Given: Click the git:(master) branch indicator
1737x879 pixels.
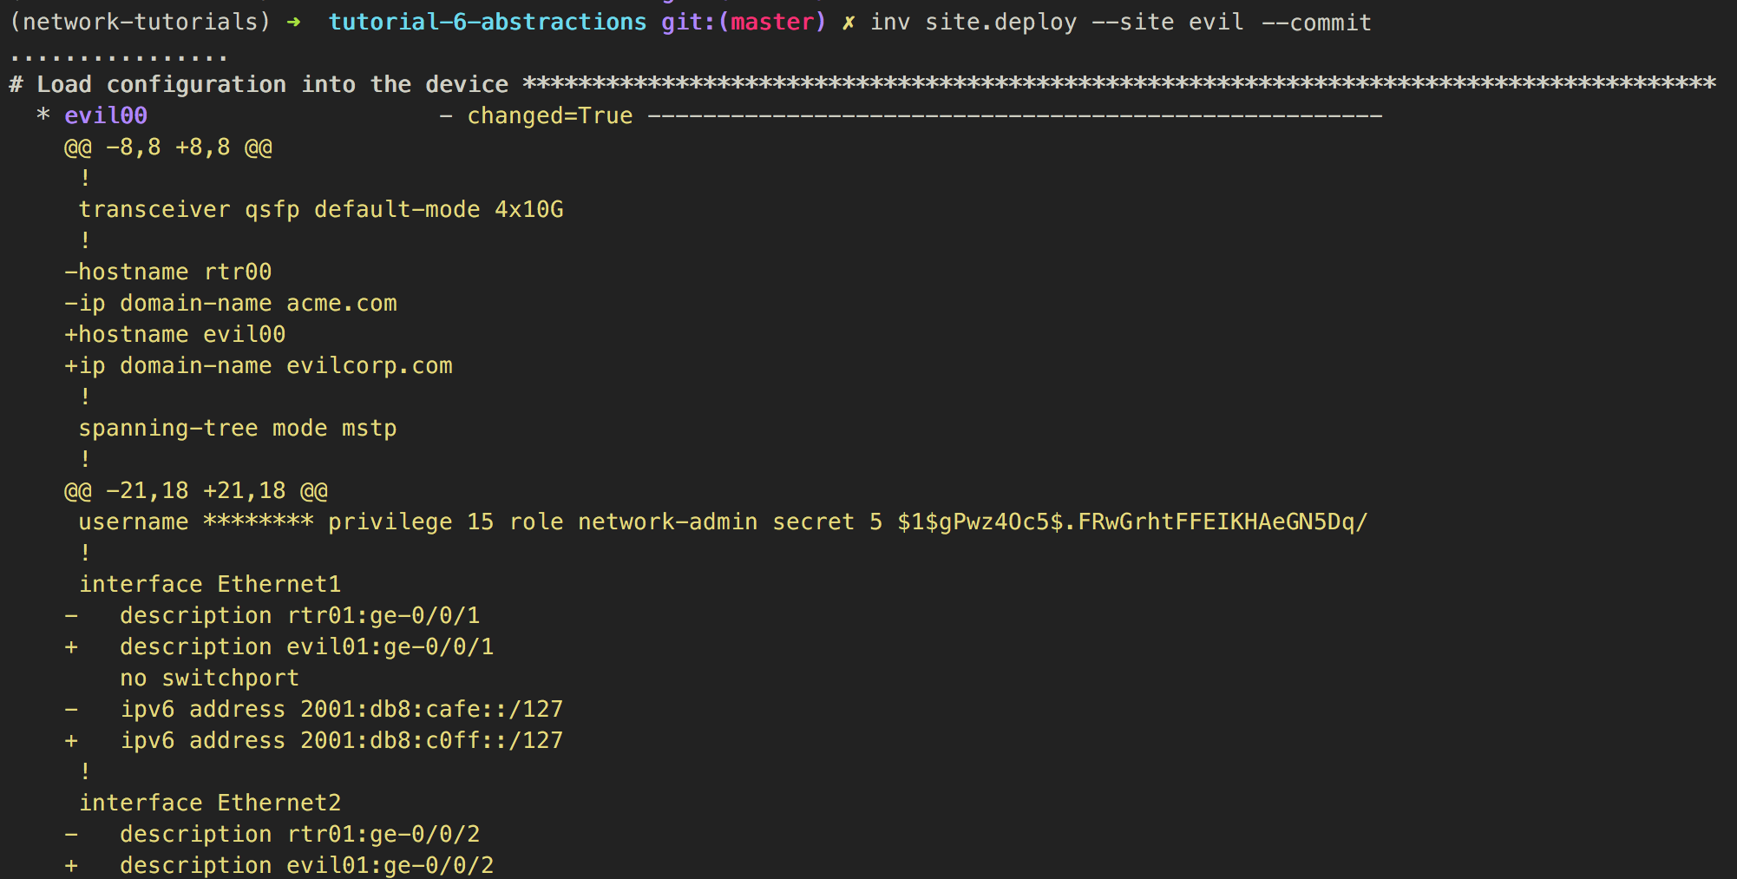Looking at the screenshot, I should pos(744,22).
